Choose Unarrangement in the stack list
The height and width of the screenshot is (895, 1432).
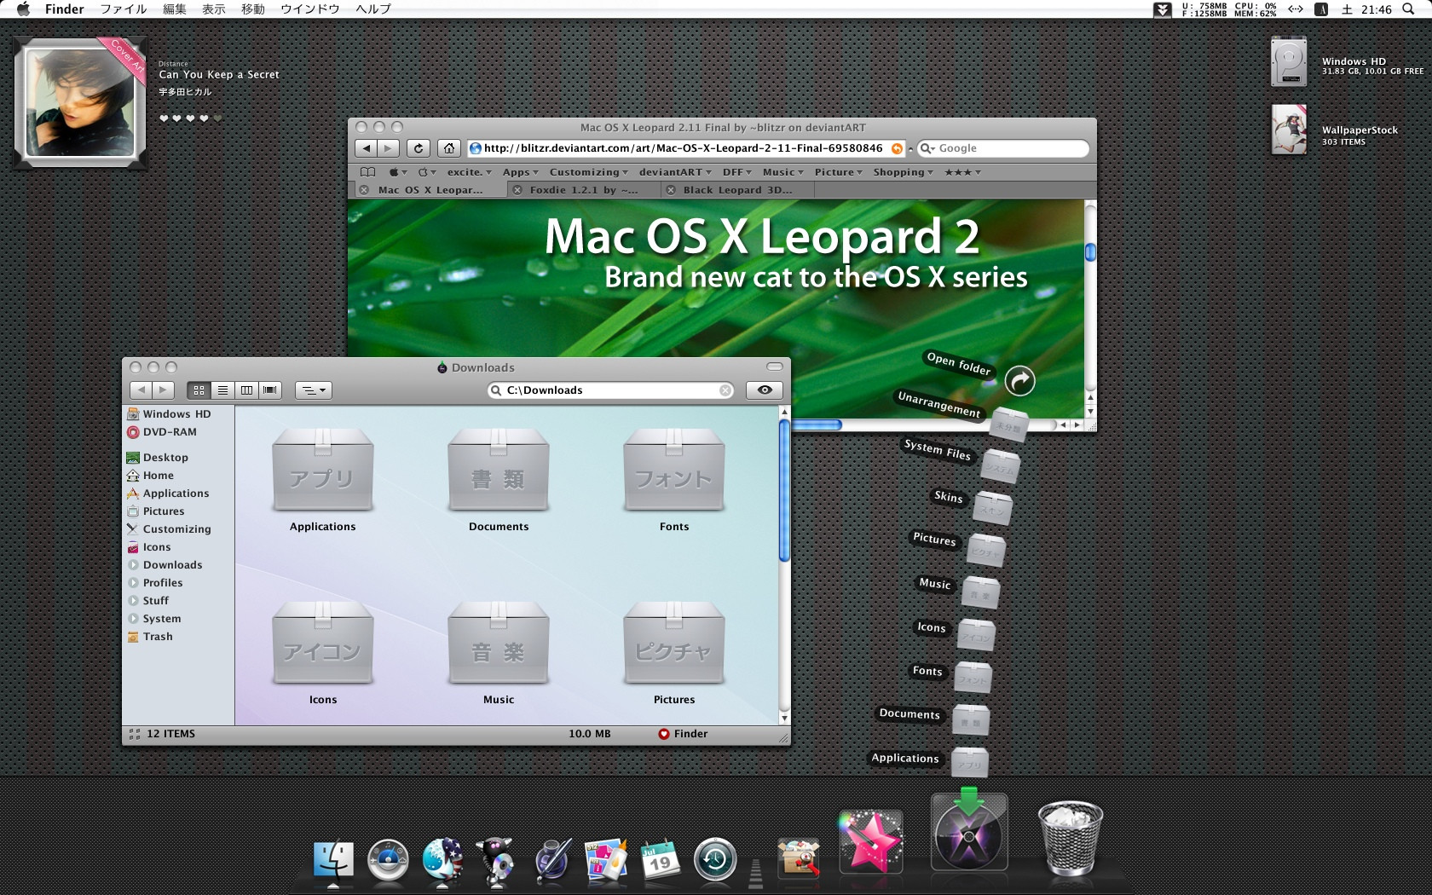(939, 404)
